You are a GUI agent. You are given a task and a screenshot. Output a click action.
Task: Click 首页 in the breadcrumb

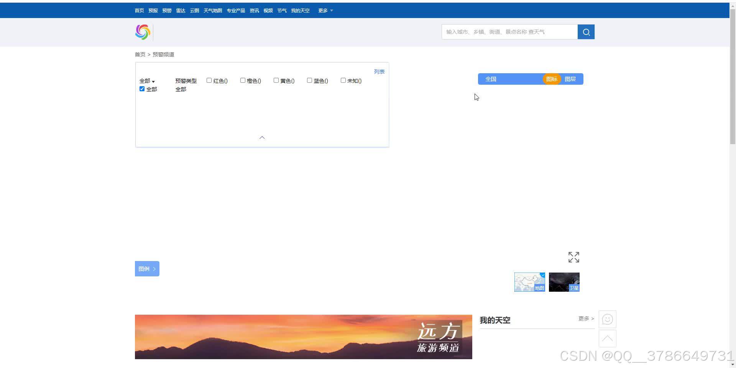pyautogui.click(x=140, y=54)
